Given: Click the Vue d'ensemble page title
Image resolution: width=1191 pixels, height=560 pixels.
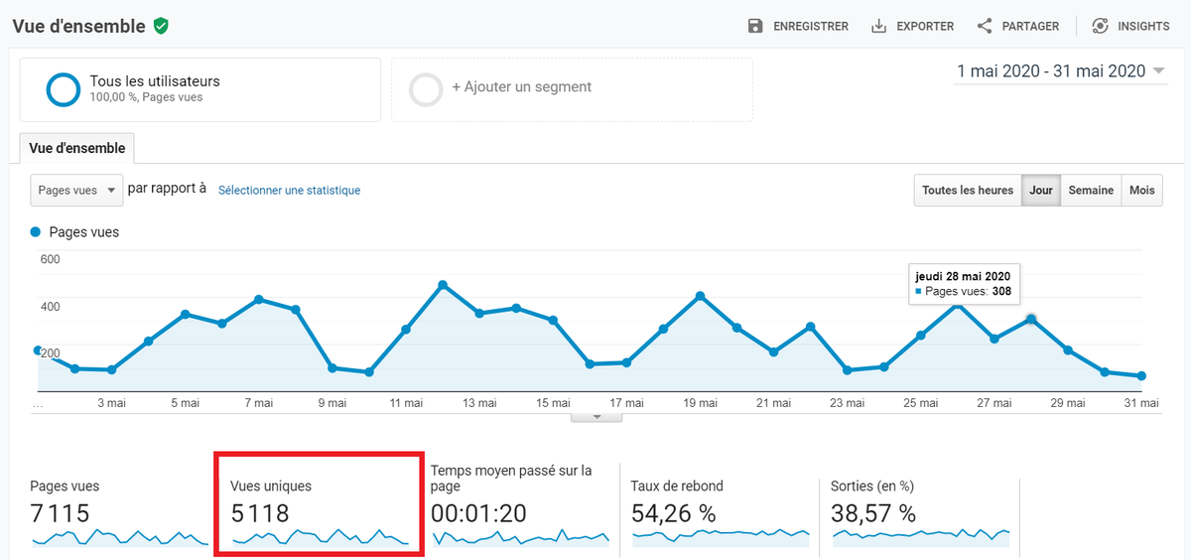Looking at the screenshot, I should tap(78, 26).
